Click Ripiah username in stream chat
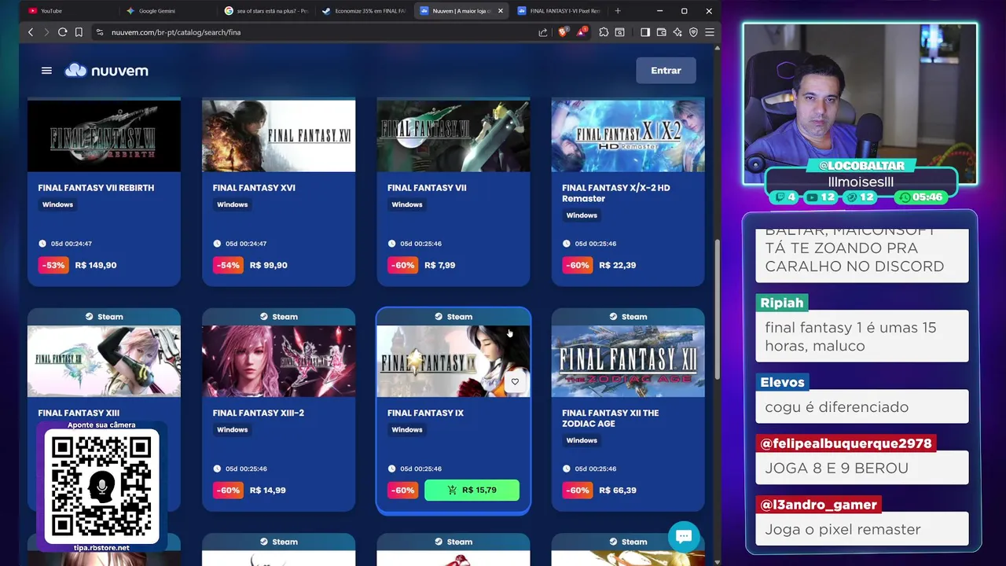 coord(782,303)
